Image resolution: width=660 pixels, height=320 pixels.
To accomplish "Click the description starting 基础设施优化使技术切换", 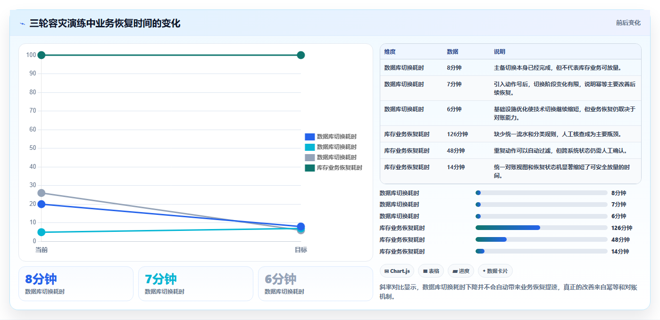I will (565, 114).
